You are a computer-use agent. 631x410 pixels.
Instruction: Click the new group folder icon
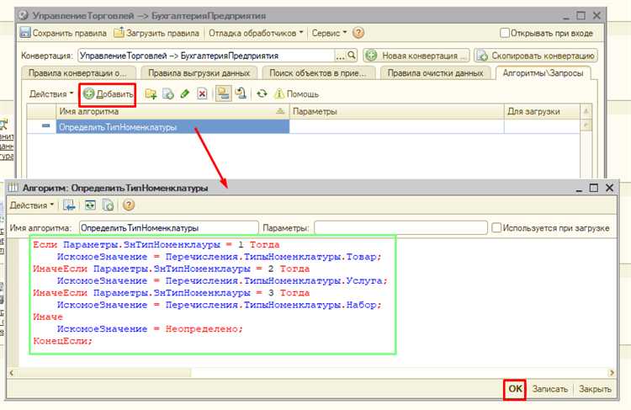click(x=151, y=94)
